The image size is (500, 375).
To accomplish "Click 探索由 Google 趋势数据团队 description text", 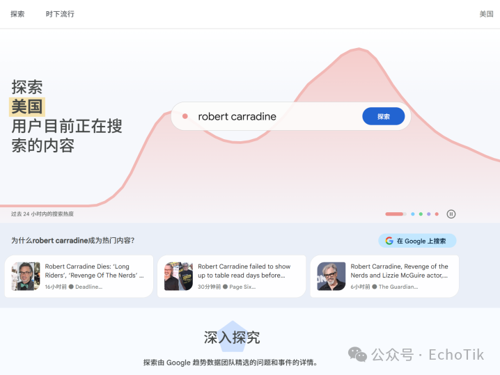I will pos(231,362).
